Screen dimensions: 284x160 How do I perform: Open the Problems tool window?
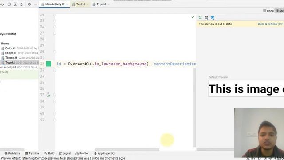click(12, 153)
